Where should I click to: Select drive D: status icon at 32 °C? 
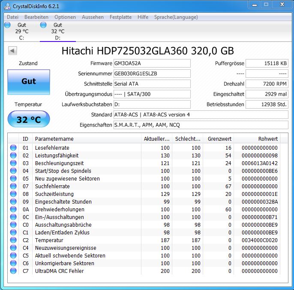(x=43, y=25)
